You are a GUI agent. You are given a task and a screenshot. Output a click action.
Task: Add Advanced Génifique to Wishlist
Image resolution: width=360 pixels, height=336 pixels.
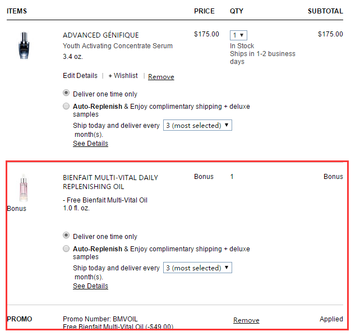(123, 76)
